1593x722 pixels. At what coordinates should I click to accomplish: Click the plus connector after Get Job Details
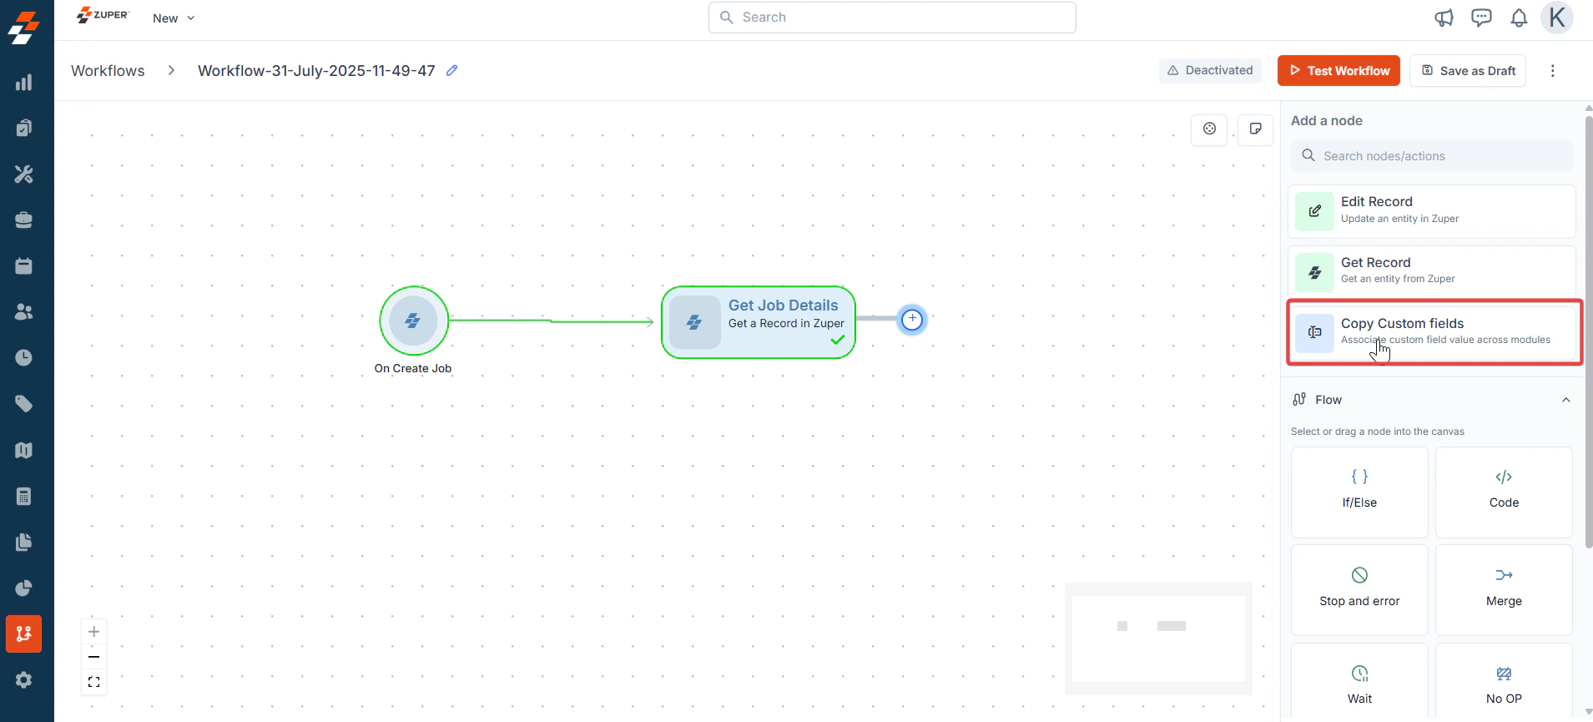(x=912, y=319)
